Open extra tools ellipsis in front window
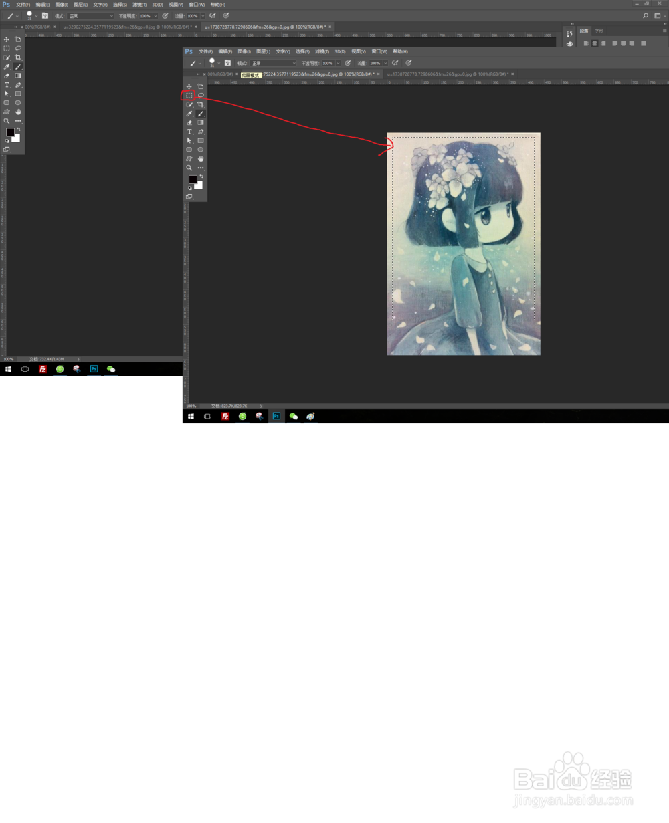Screen dimensions: 669x823 point(201,168)
